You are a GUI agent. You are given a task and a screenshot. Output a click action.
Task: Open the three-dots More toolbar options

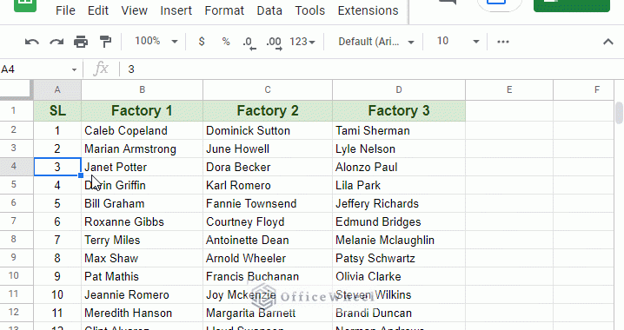pos(503,42)
